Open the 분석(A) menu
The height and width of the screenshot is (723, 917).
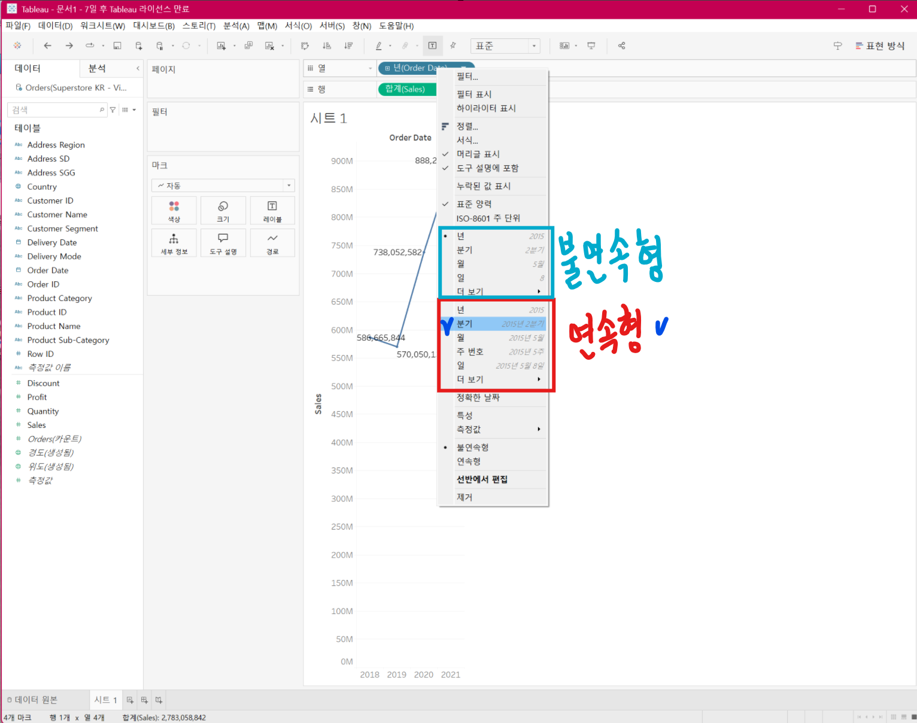click(236, 26)
